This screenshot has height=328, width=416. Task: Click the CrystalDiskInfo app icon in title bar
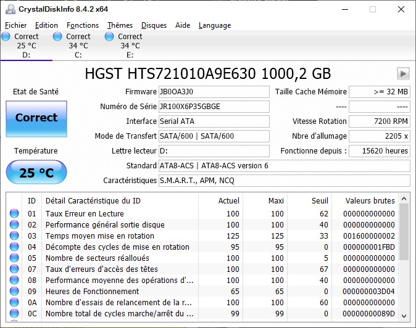[10, 9]
